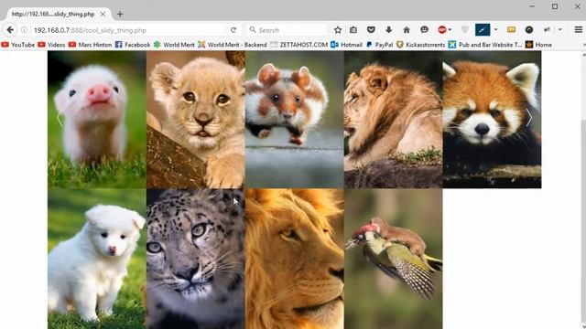Click the red panda photo

[492, 120]
